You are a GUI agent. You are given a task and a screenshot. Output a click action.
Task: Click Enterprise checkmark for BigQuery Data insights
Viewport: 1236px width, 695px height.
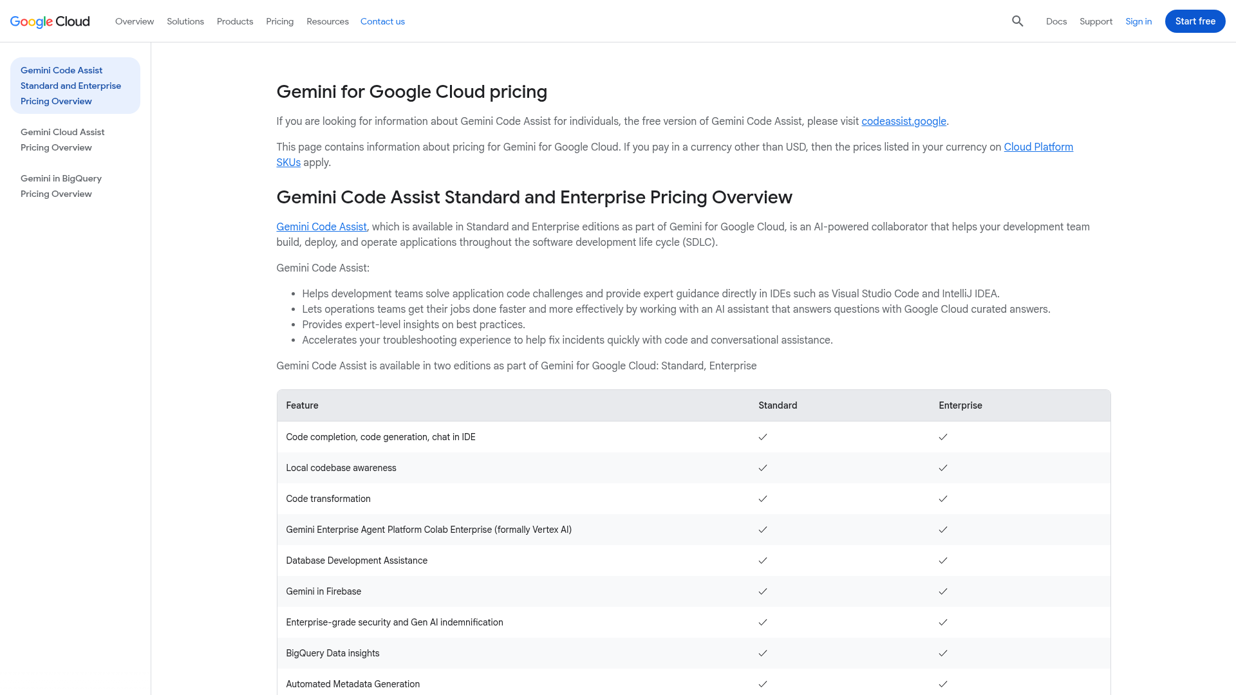pyautogui.click(x=943, y=653)
